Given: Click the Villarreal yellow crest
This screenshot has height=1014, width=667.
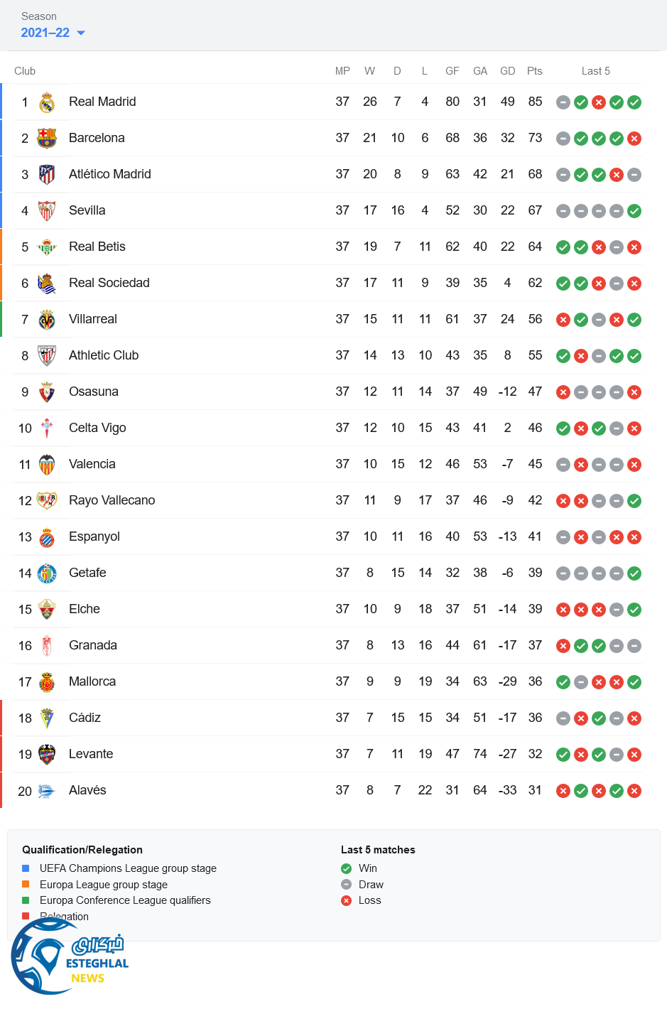Looking at the screenshot, I should pyautogui.click(x=47, y=320).
